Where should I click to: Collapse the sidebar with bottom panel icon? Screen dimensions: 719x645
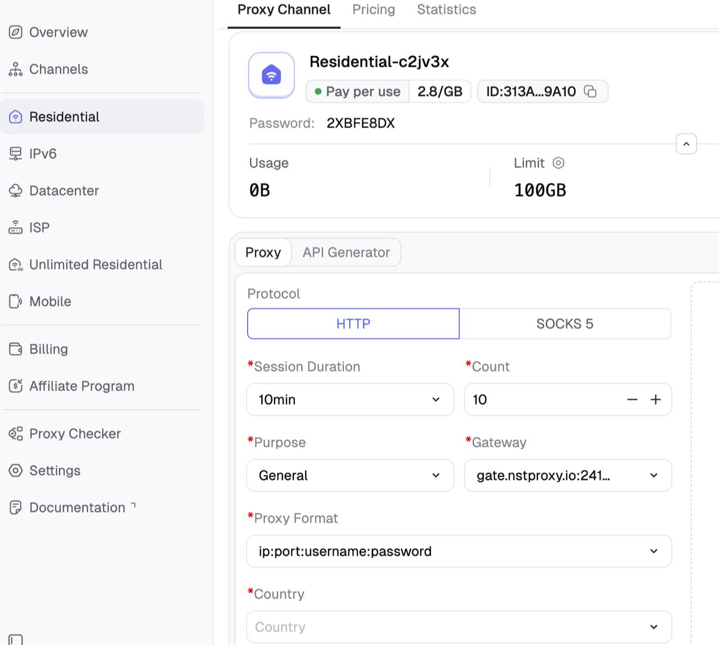(16, 640)
